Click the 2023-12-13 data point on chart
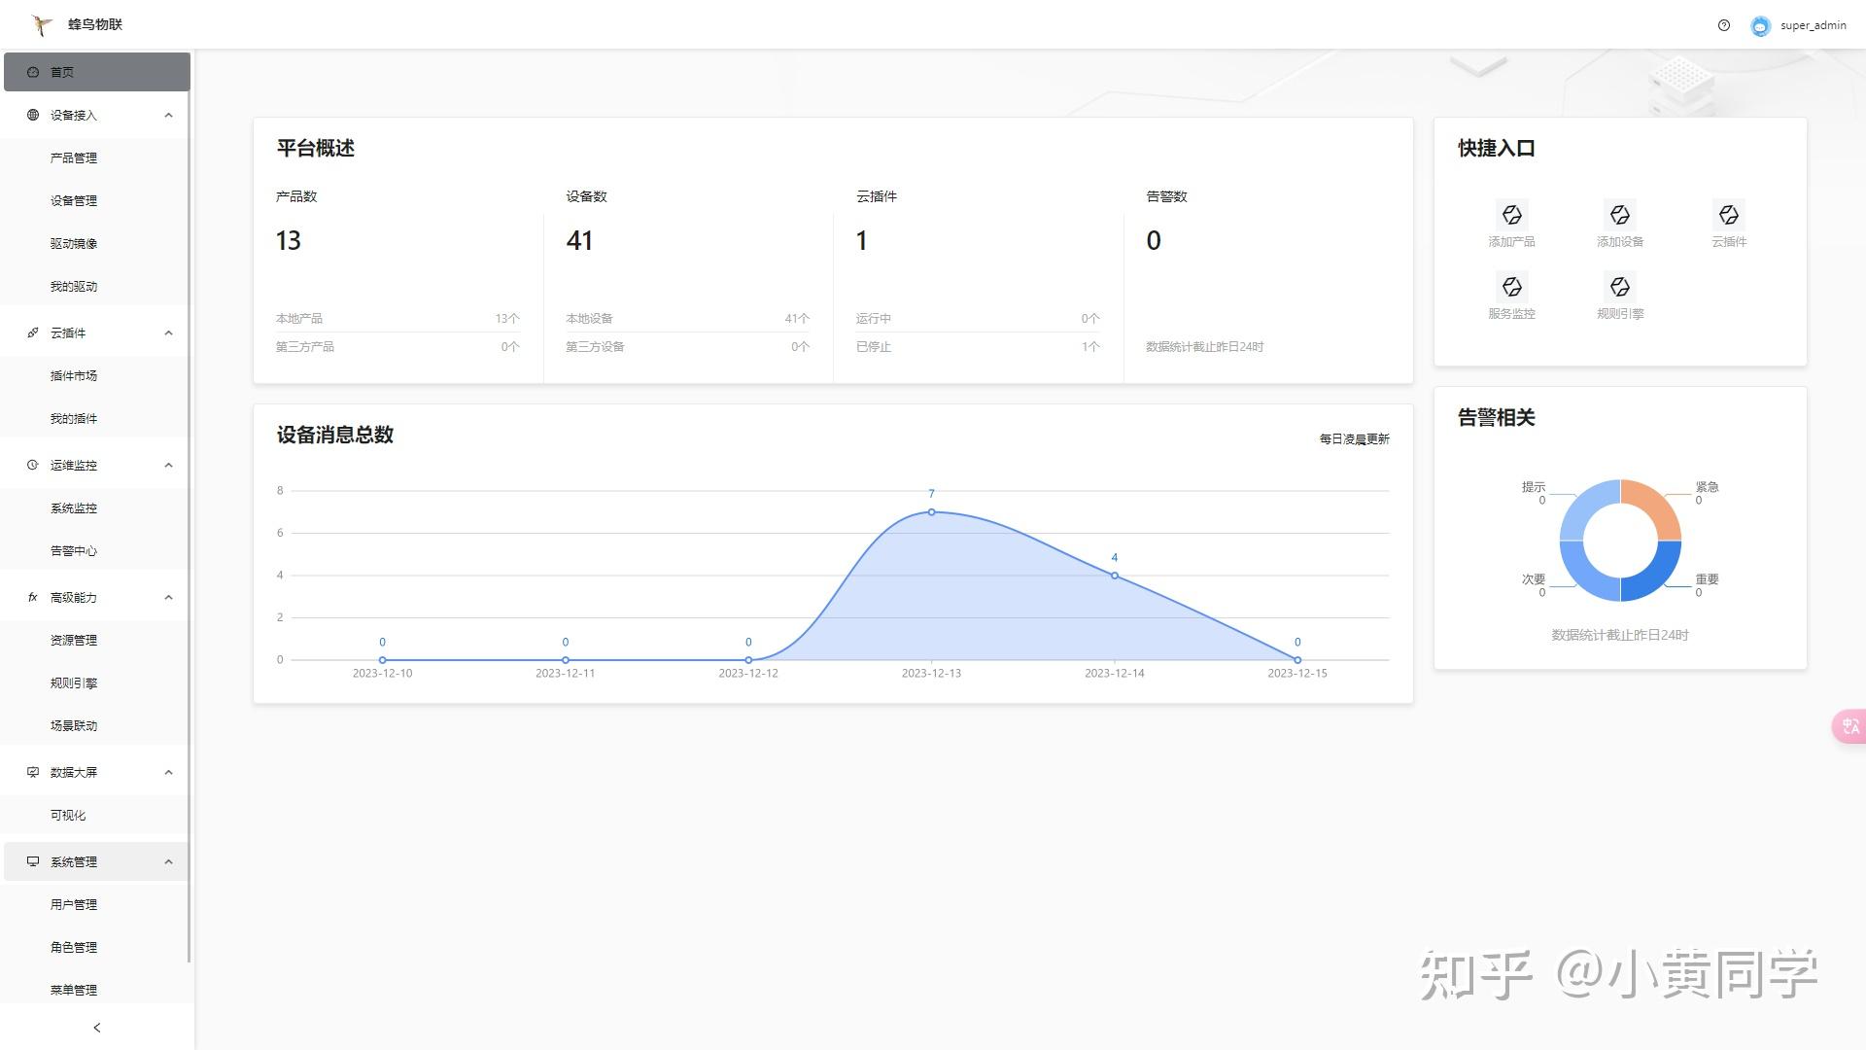 tap(931, 512)
